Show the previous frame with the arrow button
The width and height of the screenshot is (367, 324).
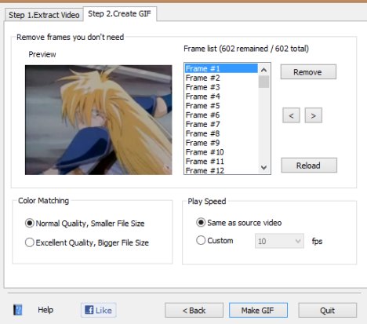(x=291, y=115)
